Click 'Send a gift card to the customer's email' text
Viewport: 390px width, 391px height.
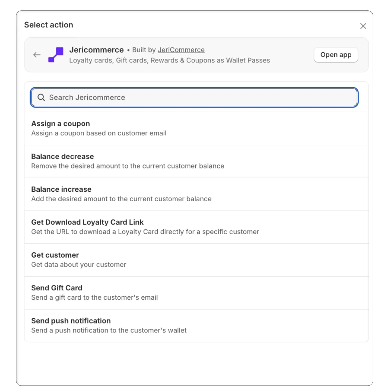(94, 297)
